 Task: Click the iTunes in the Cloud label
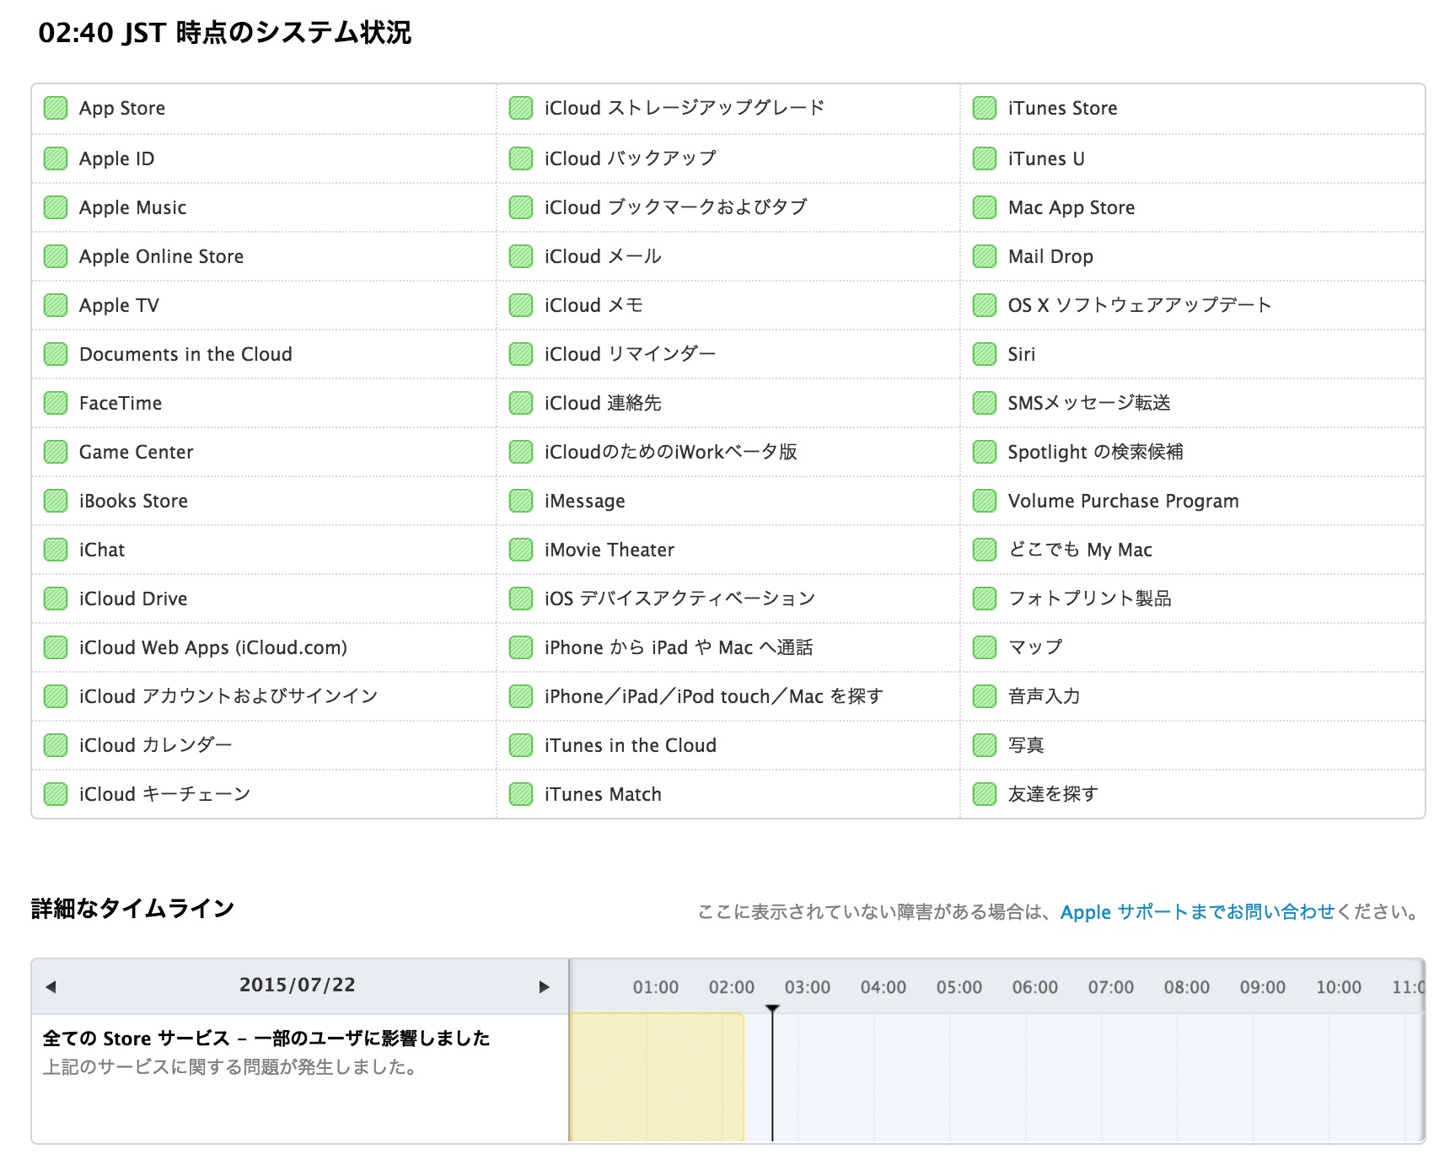coord(631,745)
